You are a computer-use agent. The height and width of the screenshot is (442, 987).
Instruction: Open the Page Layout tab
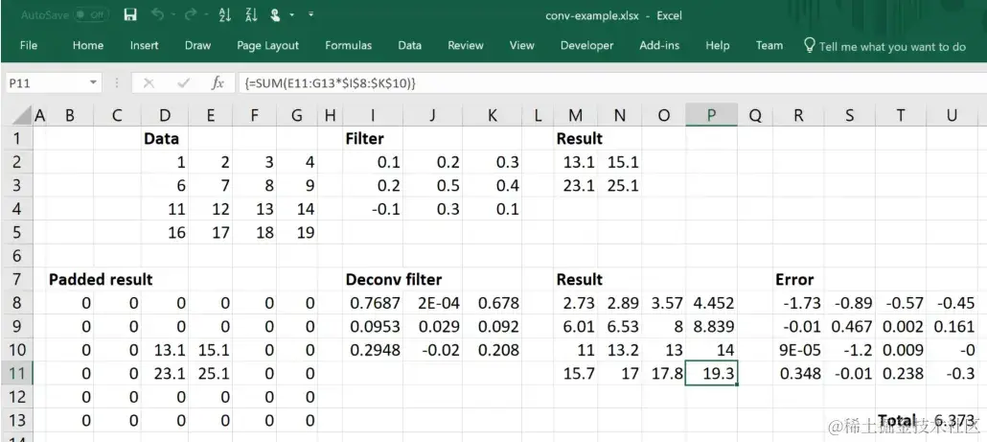[267, 45]
